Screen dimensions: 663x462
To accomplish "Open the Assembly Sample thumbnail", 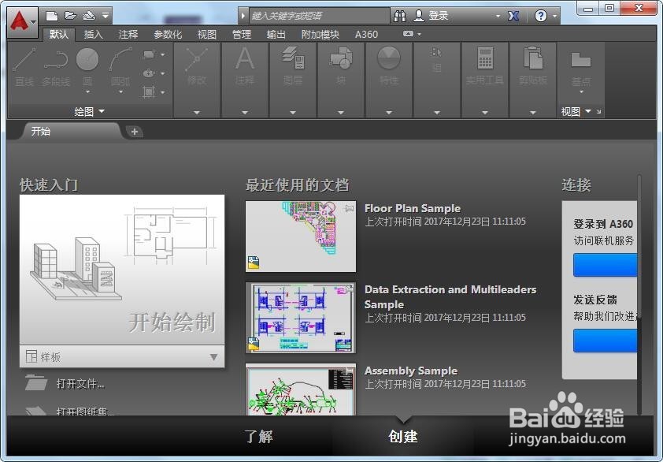I will 301,389.
